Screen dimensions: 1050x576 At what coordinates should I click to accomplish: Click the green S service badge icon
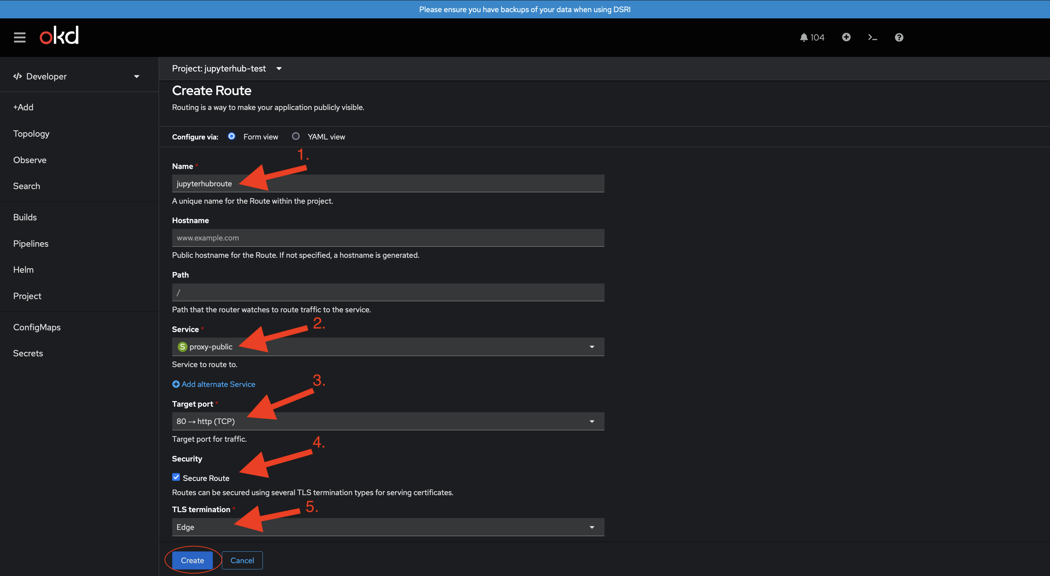(x=182, y=347)
